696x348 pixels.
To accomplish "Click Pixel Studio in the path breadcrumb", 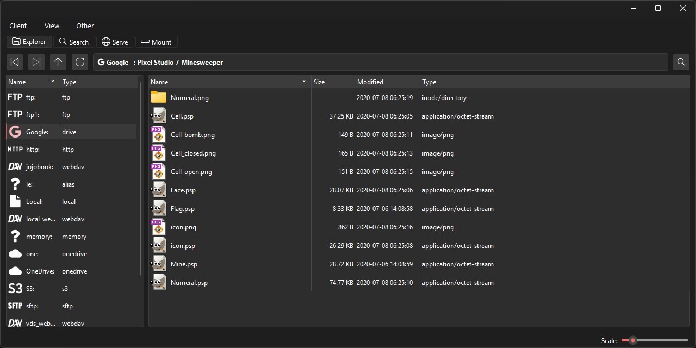I will click(x=155, y=63).
